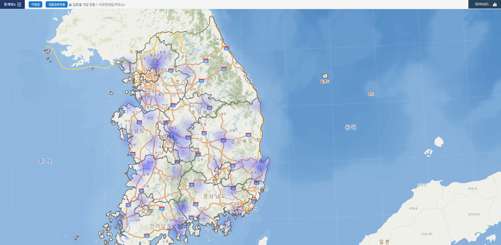501x245 pixels.
Task: Click the 생활업종현황 button
Action: pos(56,4)
